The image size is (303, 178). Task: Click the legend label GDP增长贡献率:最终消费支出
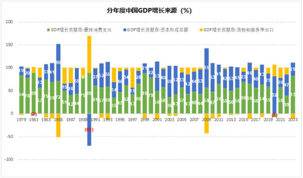pos(81,30)
